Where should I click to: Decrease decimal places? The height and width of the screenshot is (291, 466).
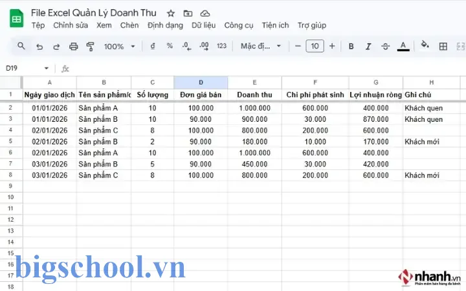click(186, 46)
